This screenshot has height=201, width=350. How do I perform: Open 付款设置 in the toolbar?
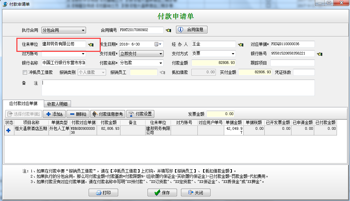click(141, 113)
